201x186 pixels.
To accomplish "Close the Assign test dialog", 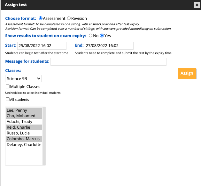I will [197, 5].
